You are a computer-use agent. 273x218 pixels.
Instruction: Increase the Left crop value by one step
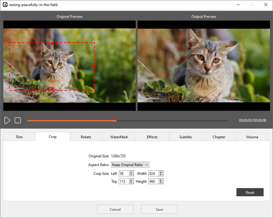click(131, 172)
